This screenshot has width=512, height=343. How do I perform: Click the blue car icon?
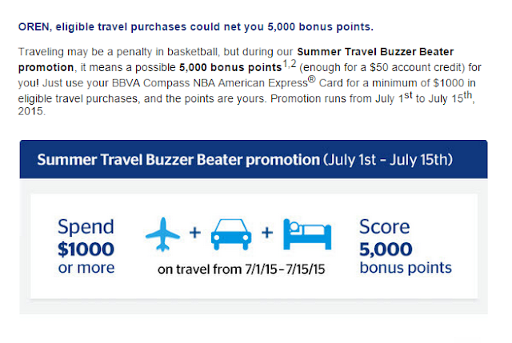point(231,234)
